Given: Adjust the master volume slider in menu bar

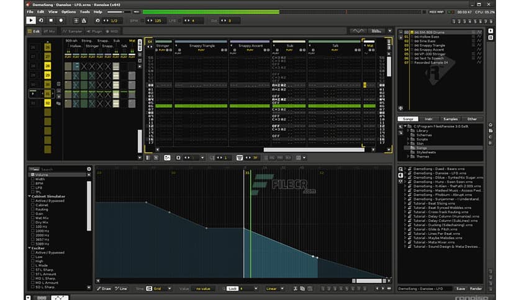Looking at the screenshot, I should pyautogui.click(x=119, y=12).
